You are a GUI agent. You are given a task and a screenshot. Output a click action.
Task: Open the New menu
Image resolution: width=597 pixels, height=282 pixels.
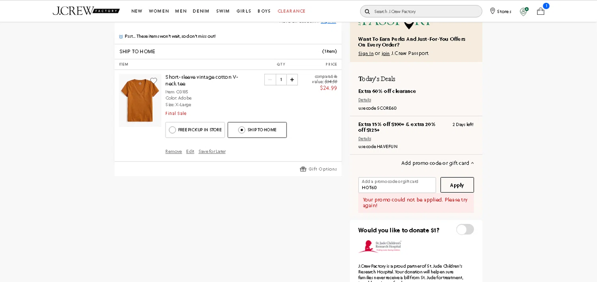(137, 11)
